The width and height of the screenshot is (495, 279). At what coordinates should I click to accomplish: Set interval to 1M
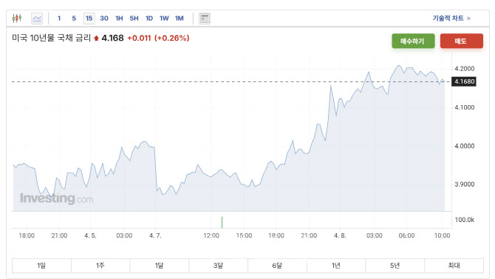point(180,19)
